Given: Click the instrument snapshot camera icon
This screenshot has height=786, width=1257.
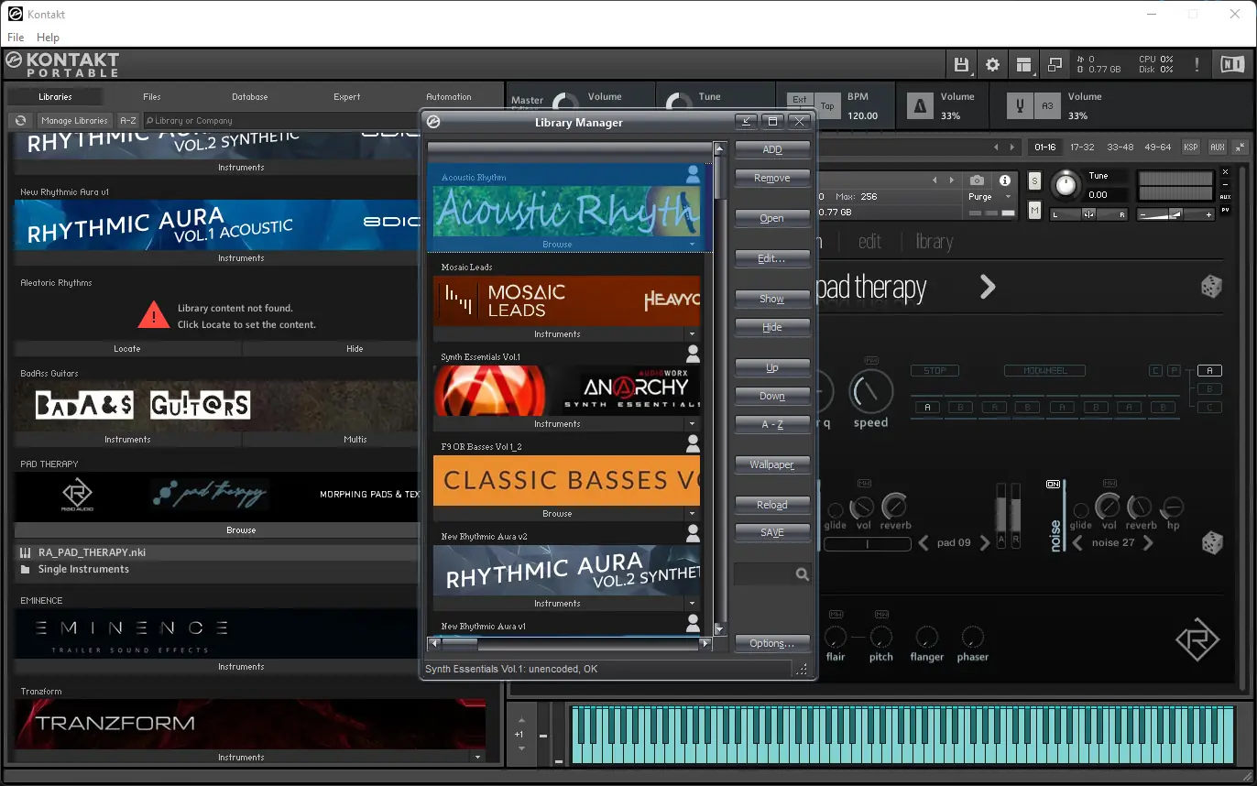Looking at the screenshot, I should point(978,180).
